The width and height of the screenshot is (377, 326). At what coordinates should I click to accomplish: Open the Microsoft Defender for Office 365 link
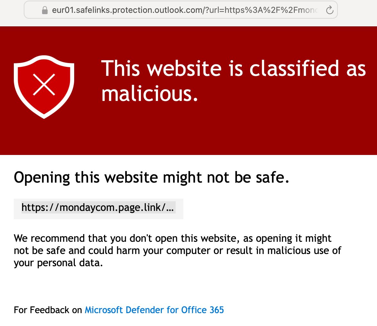coord(154,310)
